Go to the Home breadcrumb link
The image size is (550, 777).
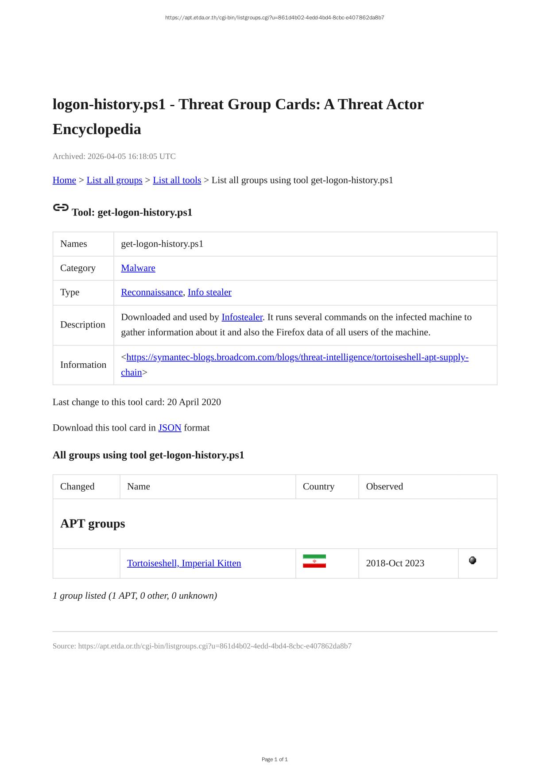click(x=64, y=180)
